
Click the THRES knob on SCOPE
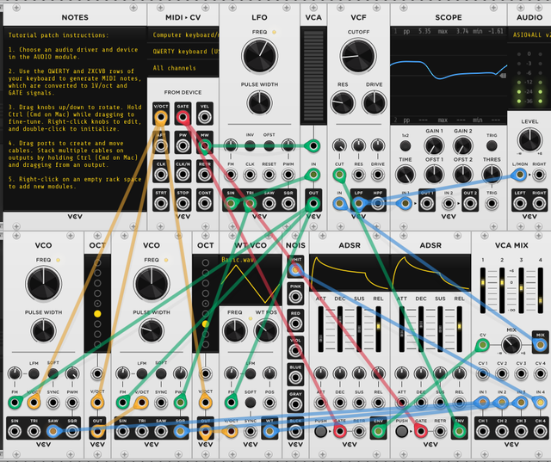pyautogui.click(x=492, y=175)
